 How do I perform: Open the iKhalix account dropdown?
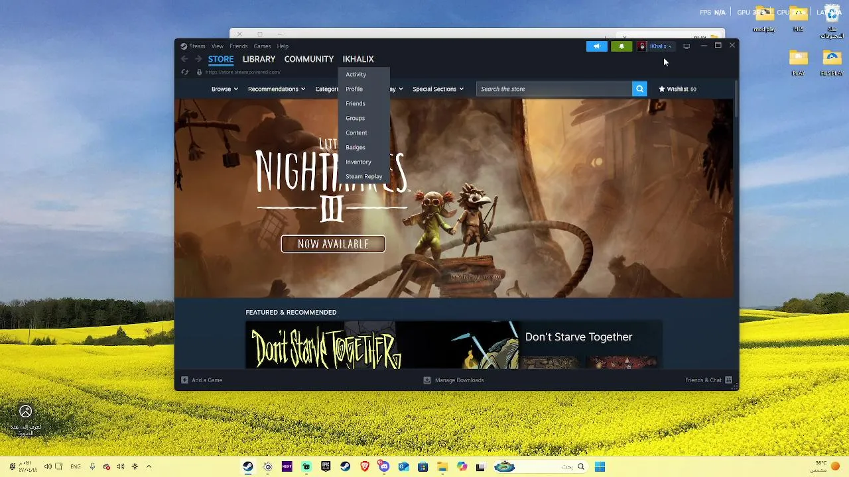click(661, 46)
